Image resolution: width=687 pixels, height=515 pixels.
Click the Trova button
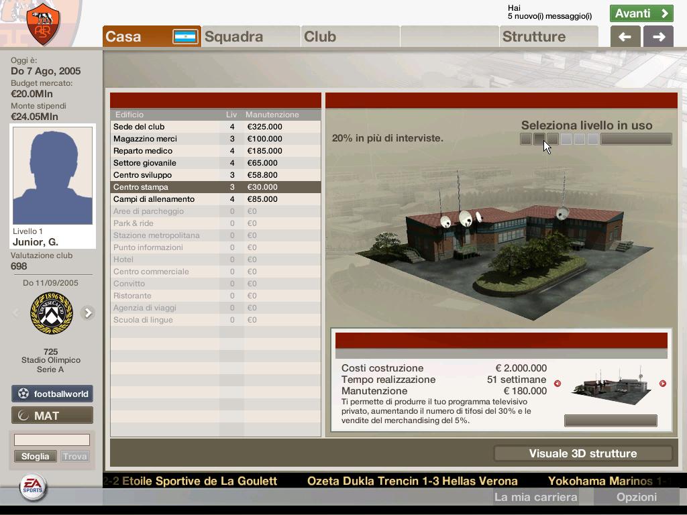coord(74,456)
